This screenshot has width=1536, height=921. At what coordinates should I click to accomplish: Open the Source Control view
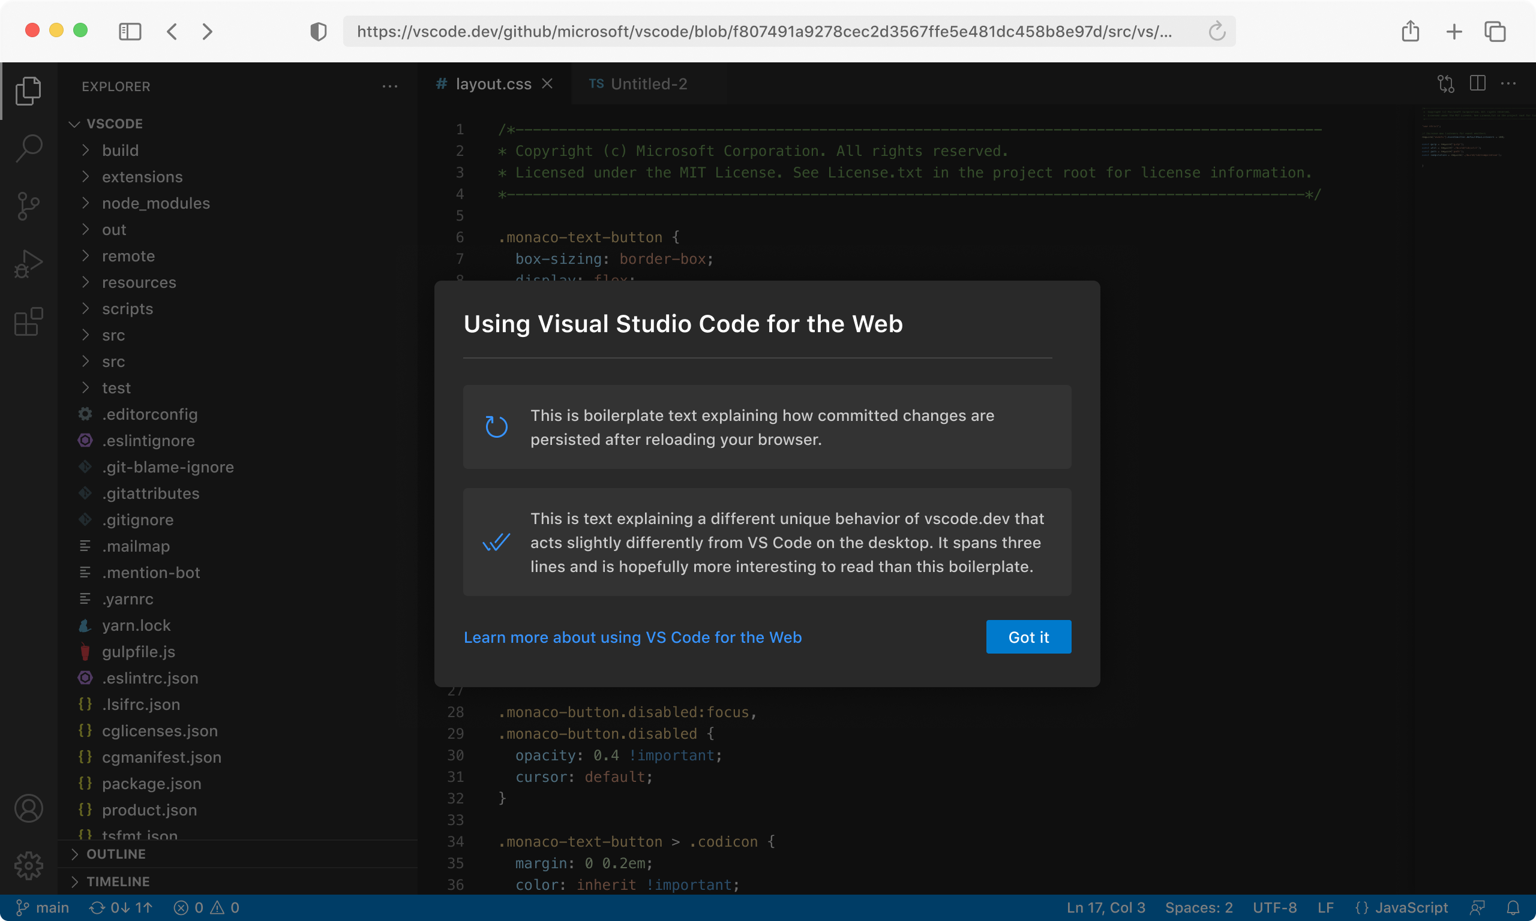[28, 206]
